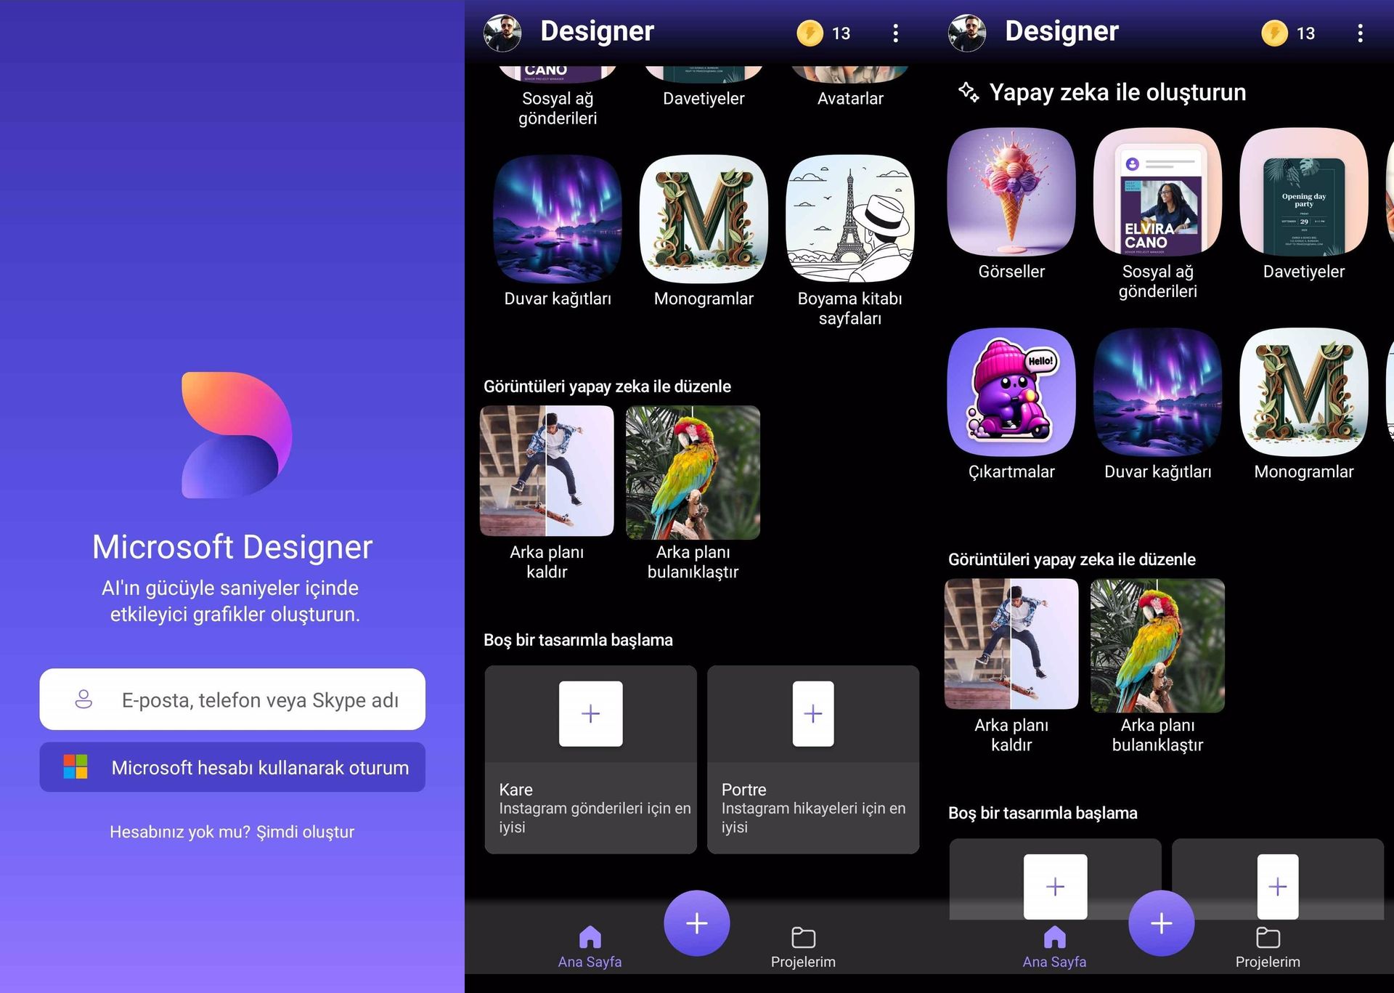Select Arka planı kaldır in middle screen

(547, 471)
